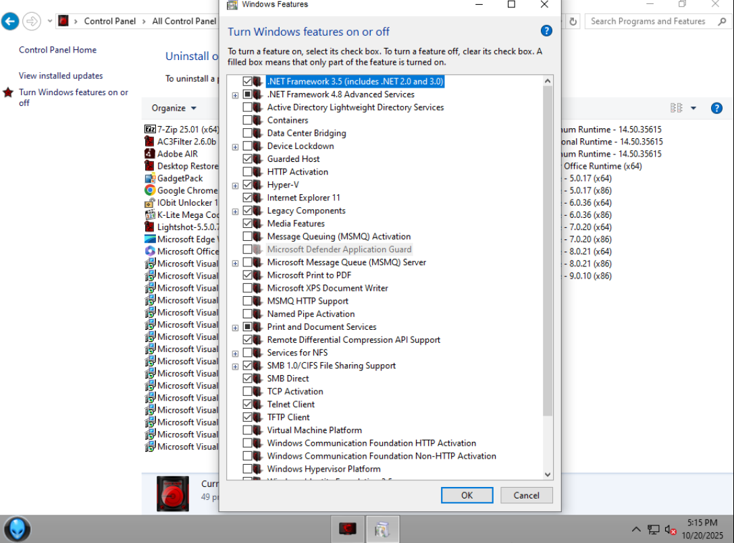Click the blue help icon in Windows Features
Viewport: 734px width, 543px height.
click(x=546, y=31)
